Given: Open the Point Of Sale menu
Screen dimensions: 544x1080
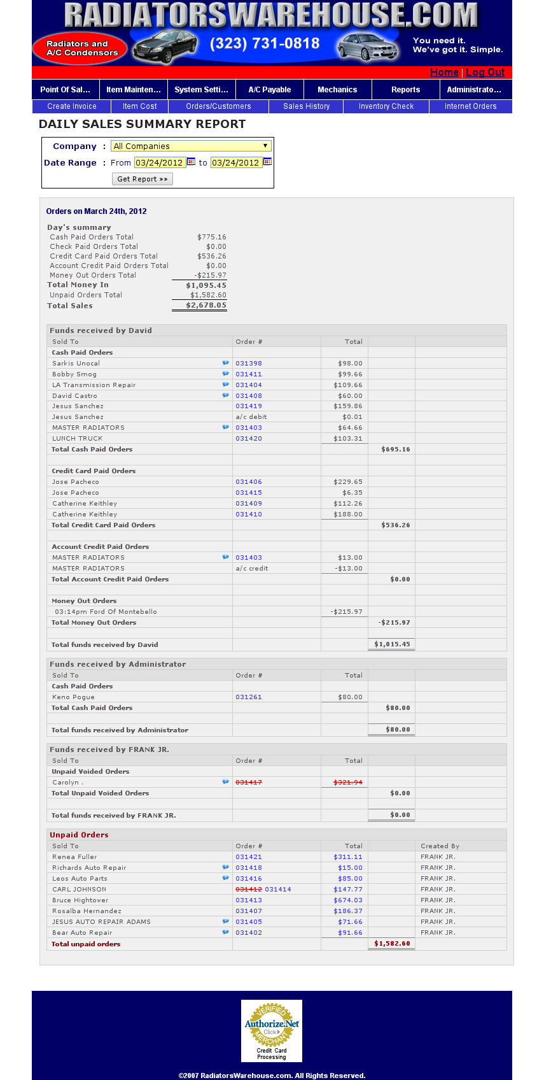Looking at the screenshot, I should click(x=66, y=90).
